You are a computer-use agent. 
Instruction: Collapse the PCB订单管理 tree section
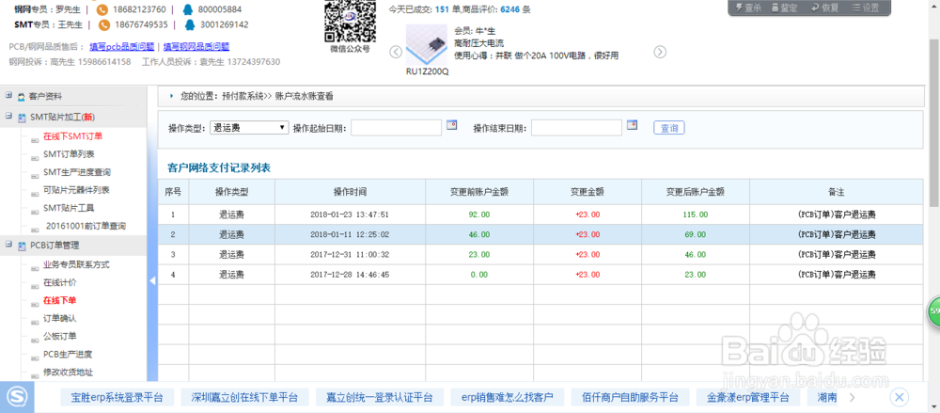point(9,245)
